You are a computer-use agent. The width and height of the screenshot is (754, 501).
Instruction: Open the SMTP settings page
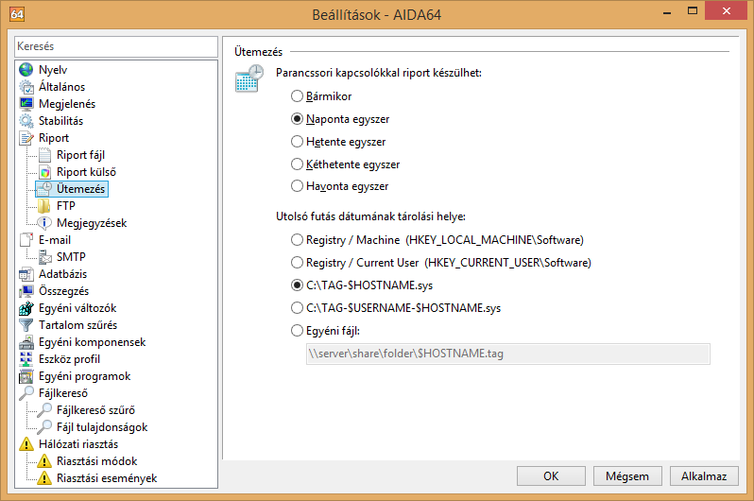point(71,257)
